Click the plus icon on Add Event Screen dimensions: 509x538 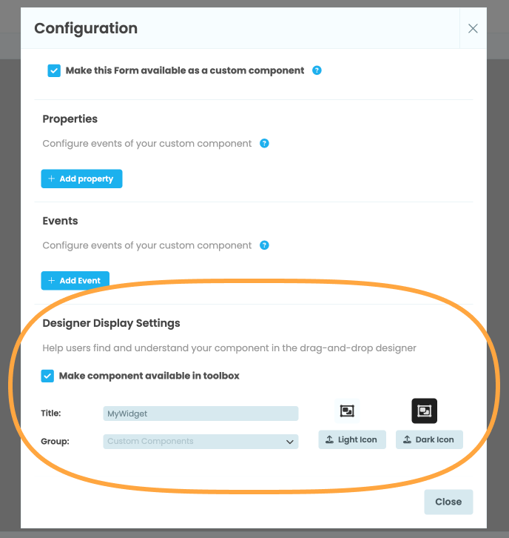click(52, 281)
